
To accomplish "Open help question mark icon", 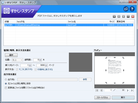I will [132, 9].
